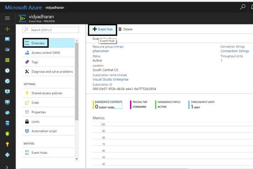This screenshot has height=169, width=253.
Task: Open the Dashboard icon in sidebar
Action: pos(7,39)
